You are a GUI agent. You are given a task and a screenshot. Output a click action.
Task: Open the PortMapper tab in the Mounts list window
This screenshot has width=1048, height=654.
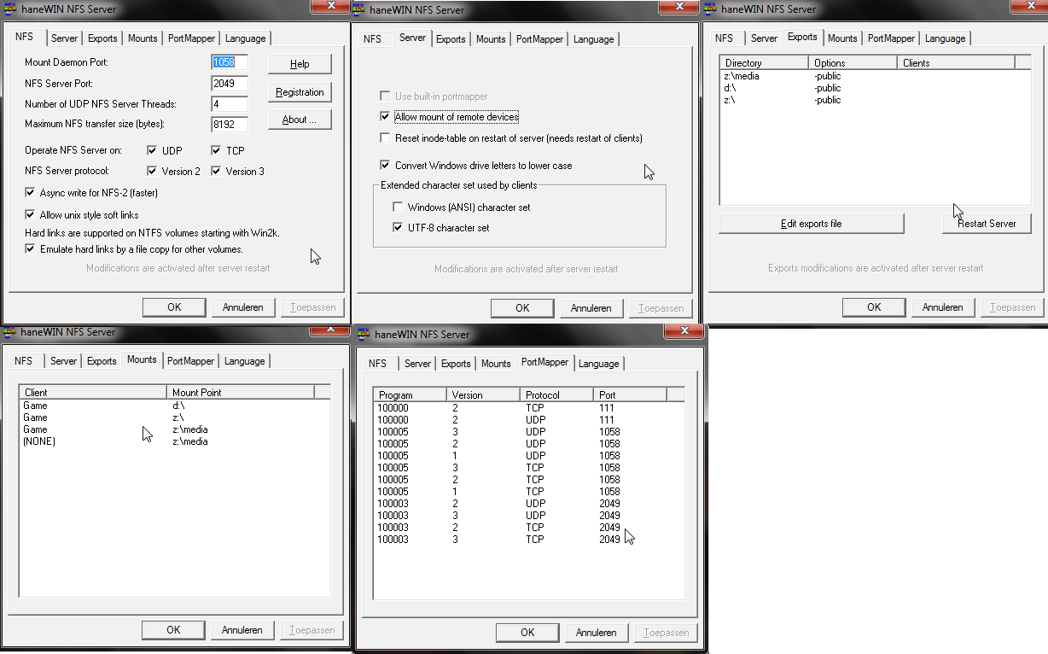pyautogui.click(x=191, y=361)
